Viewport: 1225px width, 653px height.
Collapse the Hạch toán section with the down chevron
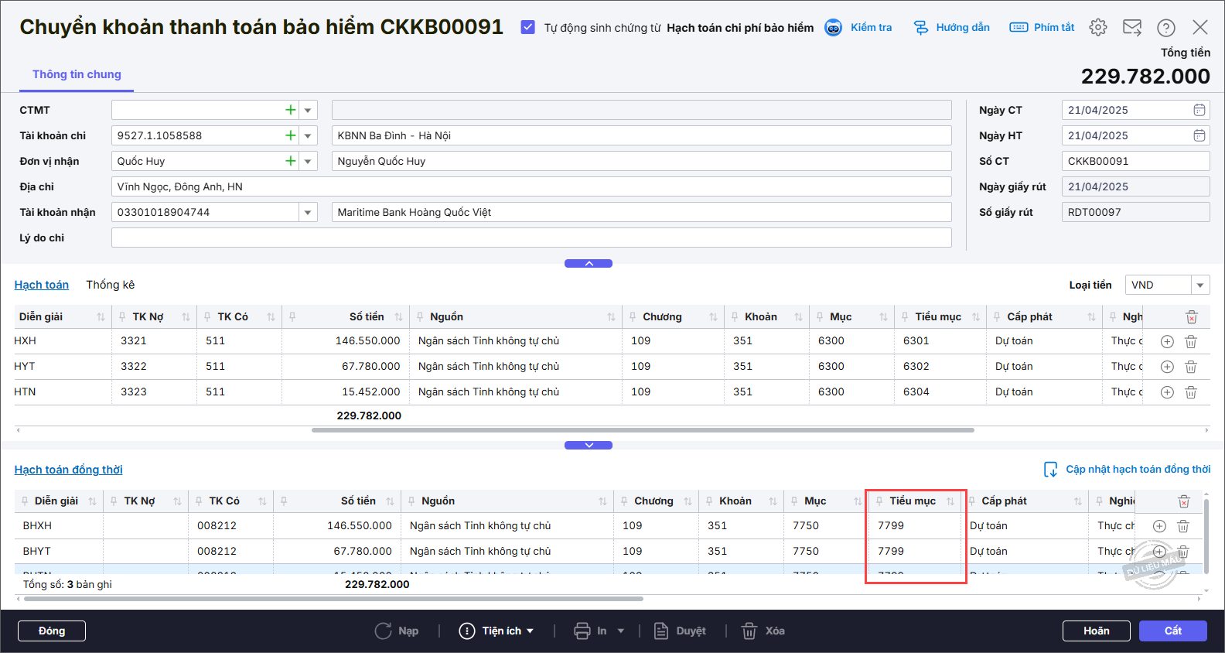(x=589, y=446)
